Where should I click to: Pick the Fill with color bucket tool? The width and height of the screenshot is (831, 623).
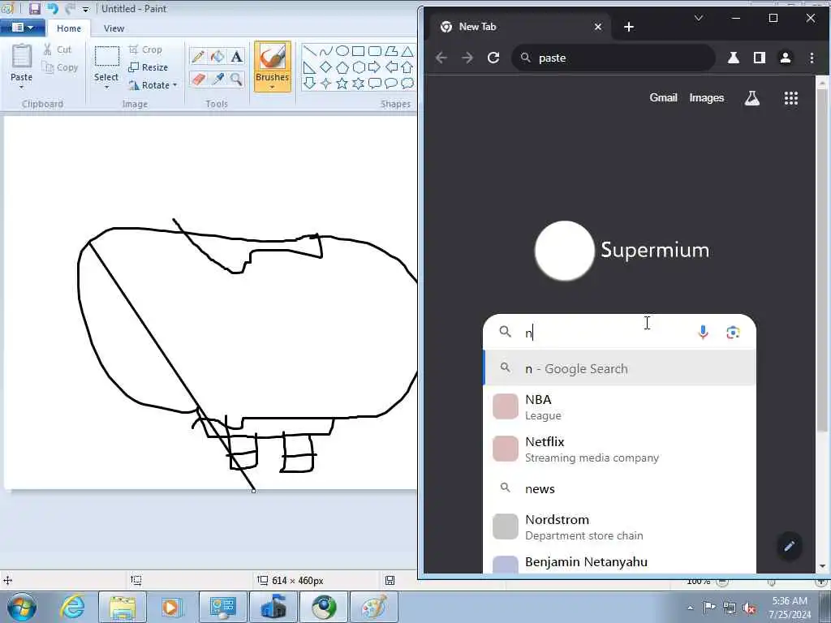pos(217,57)
